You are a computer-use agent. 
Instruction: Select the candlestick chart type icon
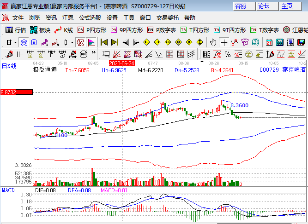66,42
